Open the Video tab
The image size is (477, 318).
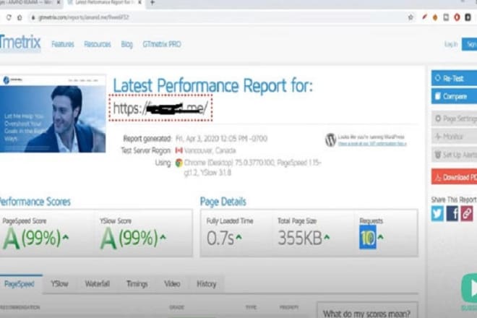click(172, 284)
